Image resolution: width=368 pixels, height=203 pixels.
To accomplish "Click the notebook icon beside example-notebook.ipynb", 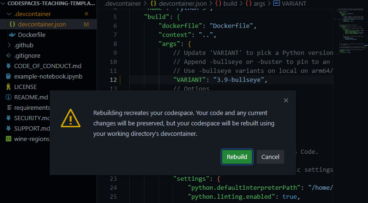I will (x=9, y=76).
